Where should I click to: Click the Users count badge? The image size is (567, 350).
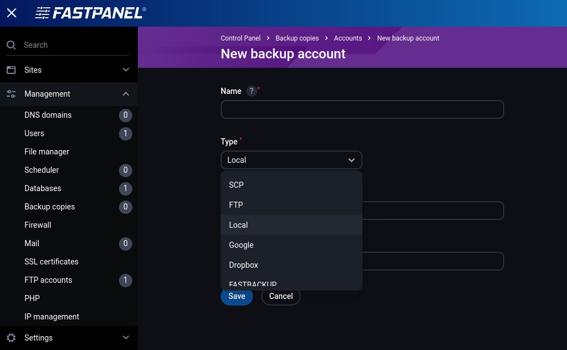coord(126,133)
